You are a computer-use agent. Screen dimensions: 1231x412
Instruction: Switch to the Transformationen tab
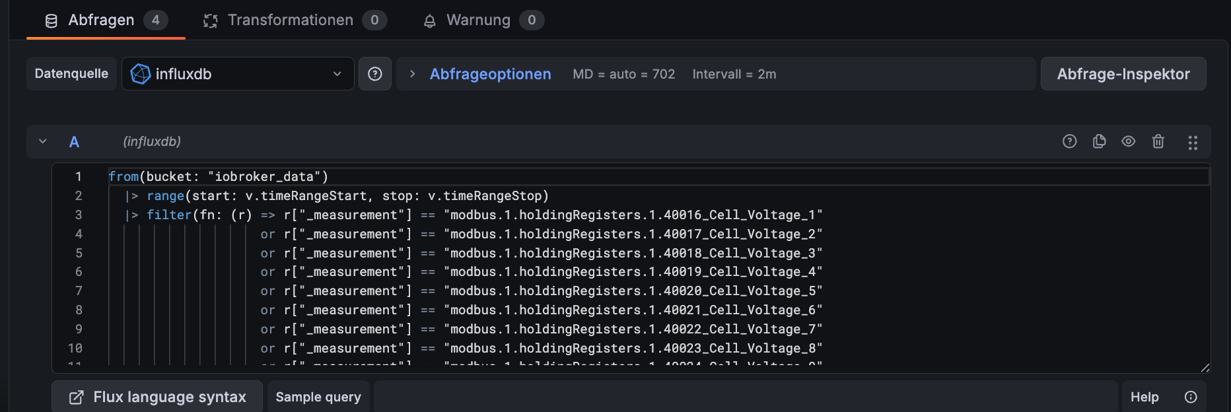click(x=295, y=20)
